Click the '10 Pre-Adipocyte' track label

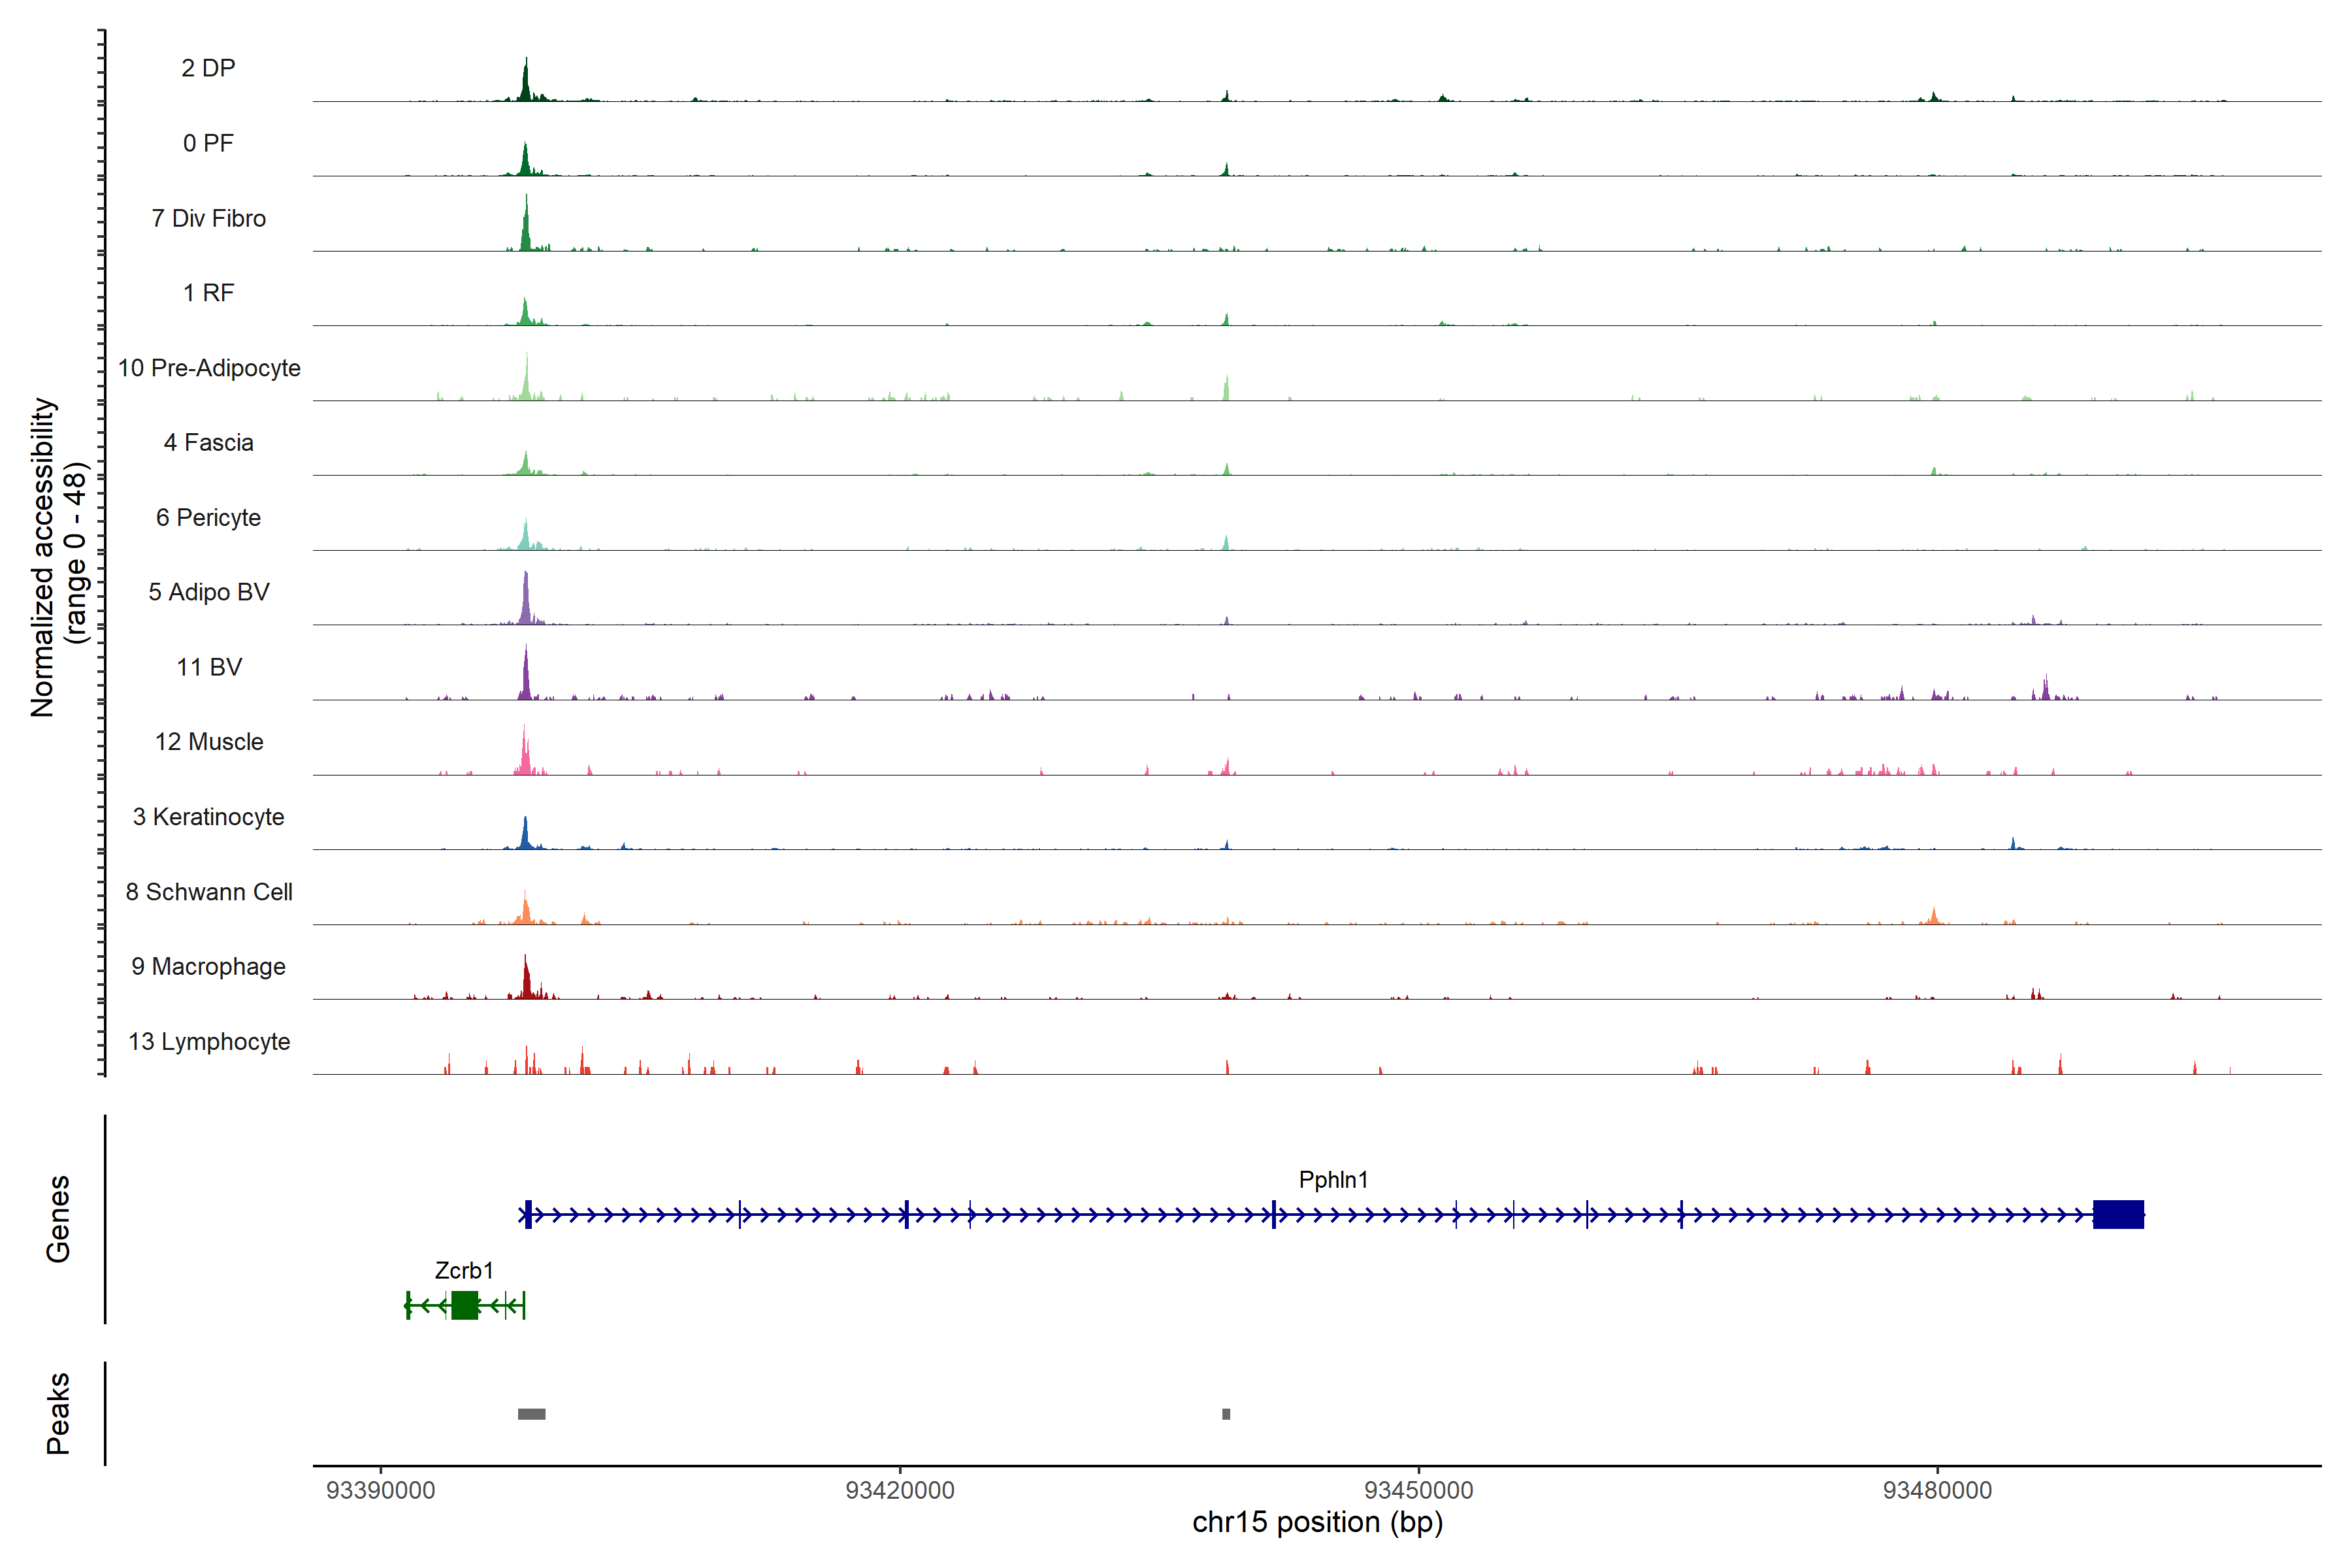click(209, 368)
